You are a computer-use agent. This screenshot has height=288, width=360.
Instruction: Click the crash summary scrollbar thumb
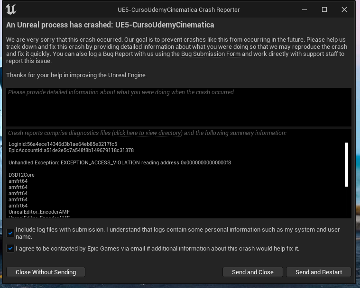[x=346, y=164]
